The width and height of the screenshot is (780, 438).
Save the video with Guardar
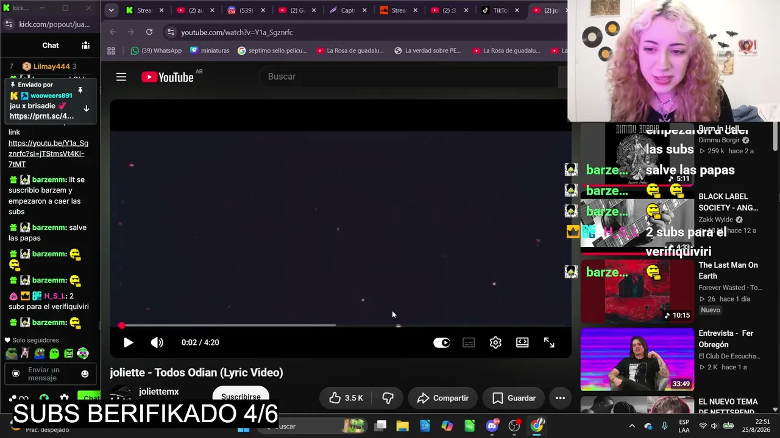514,398
